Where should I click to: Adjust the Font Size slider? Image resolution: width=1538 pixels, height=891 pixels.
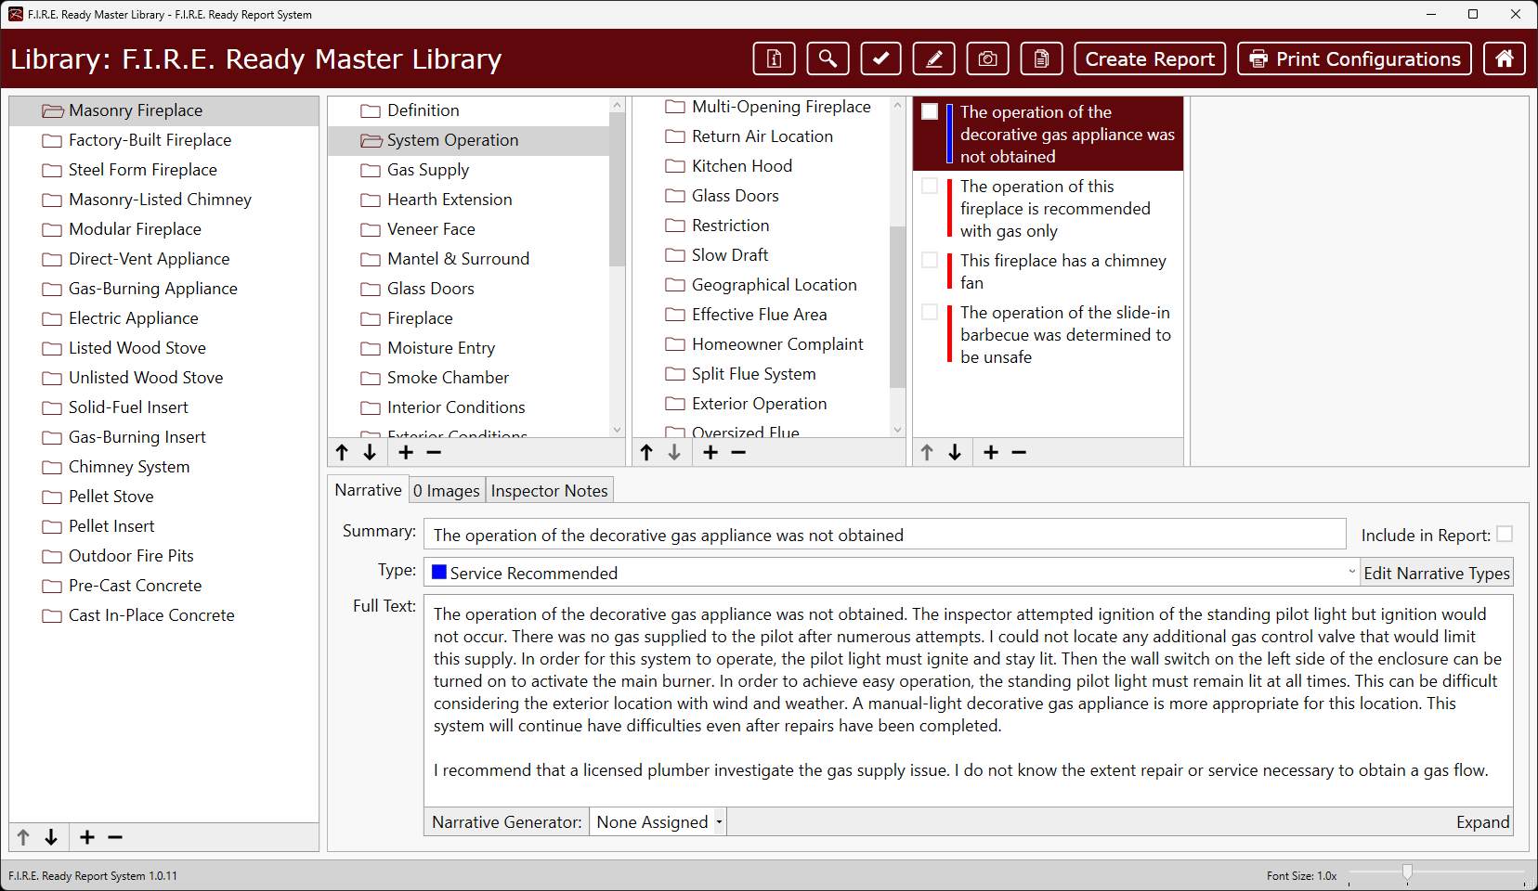pyautogui.click(x=1408, y=873)
